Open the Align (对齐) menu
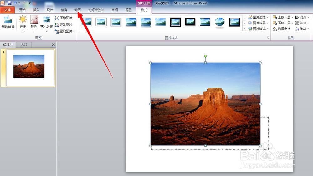Screen dimensions: 313x176 coord(302,17)
